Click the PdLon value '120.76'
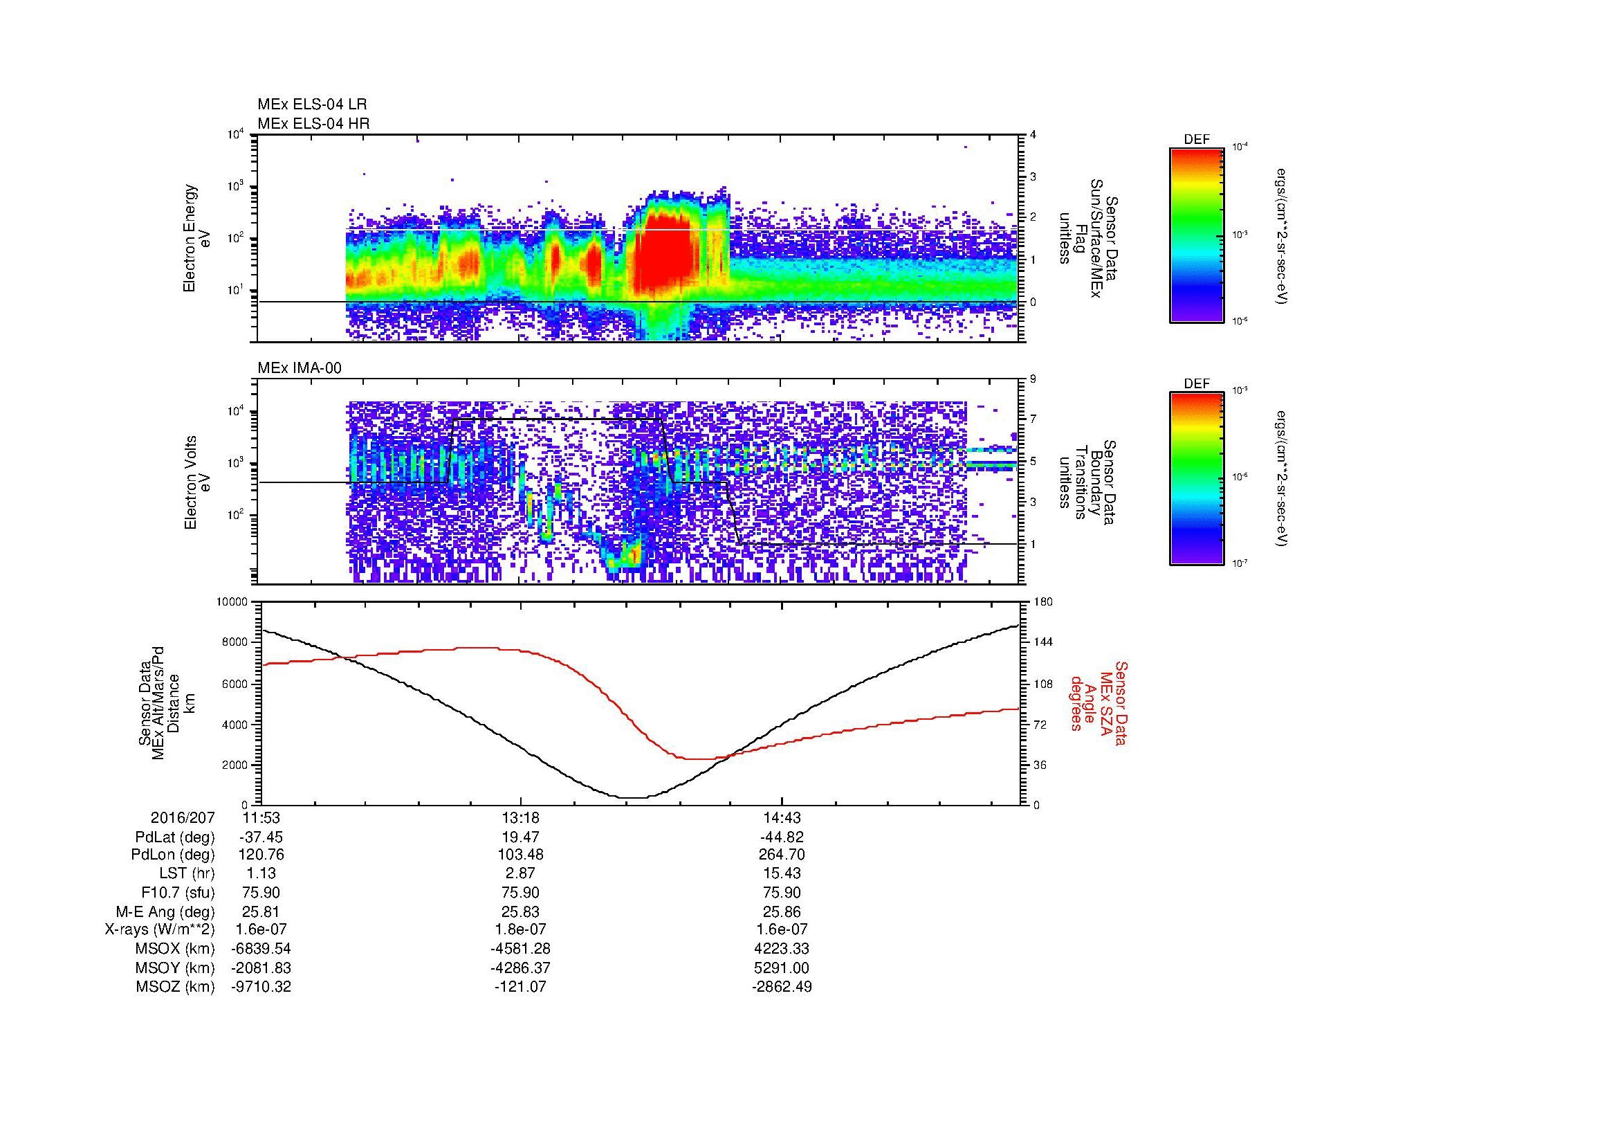This screenshot has width=1618, height=1144. 261,855
